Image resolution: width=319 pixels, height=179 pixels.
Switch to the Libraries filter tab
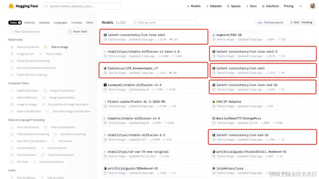[30, 22]
